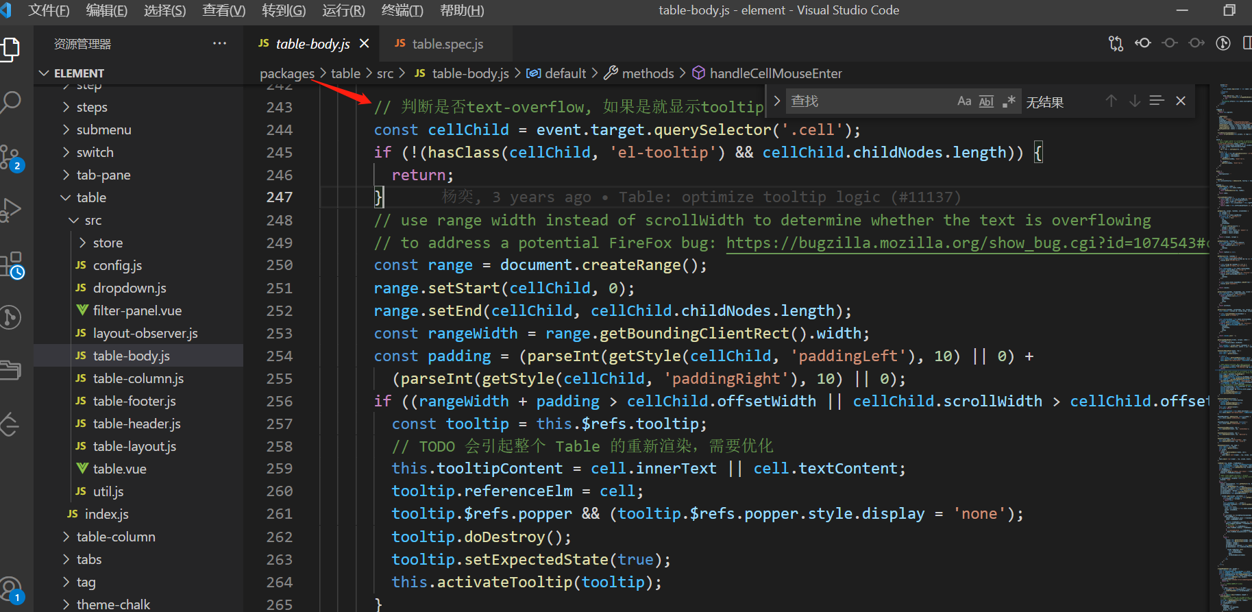The height and width of the screenshot is (612, 1252).
Task: Click the bugzilla.mozilla.org link in comment
Action: pos(968,243)
